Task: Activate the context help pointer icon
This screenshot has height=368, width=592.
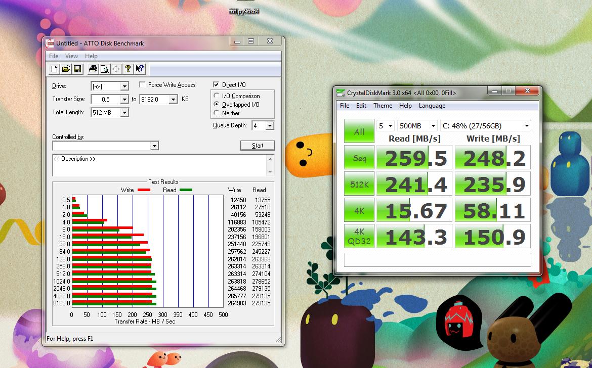Action: tap(140, 69)
